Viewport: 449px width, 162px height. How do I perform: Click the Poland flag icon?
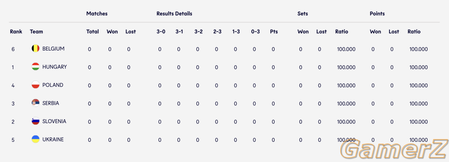36,85
